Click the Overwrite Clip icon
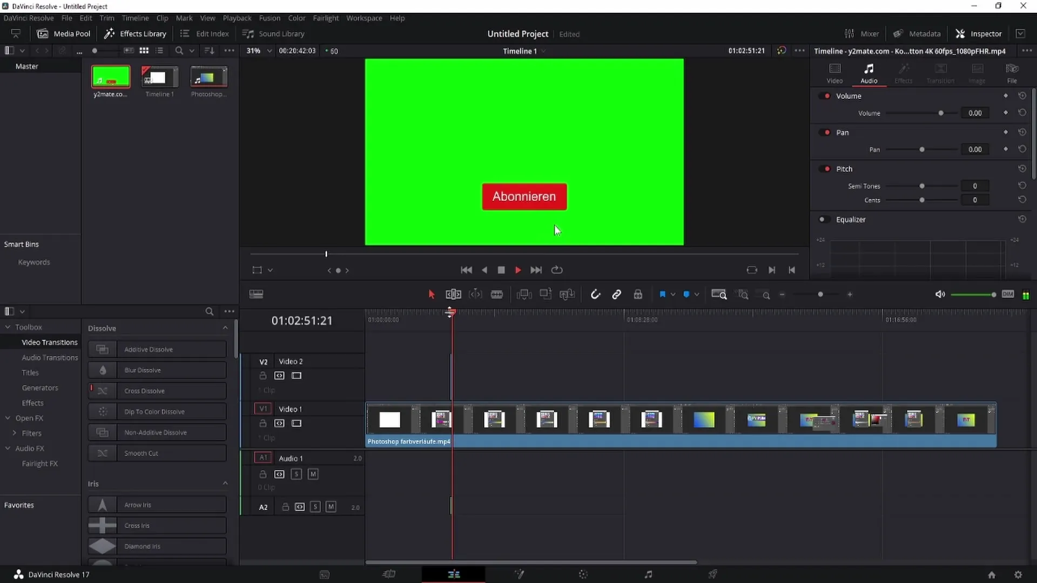 (546, 294)
